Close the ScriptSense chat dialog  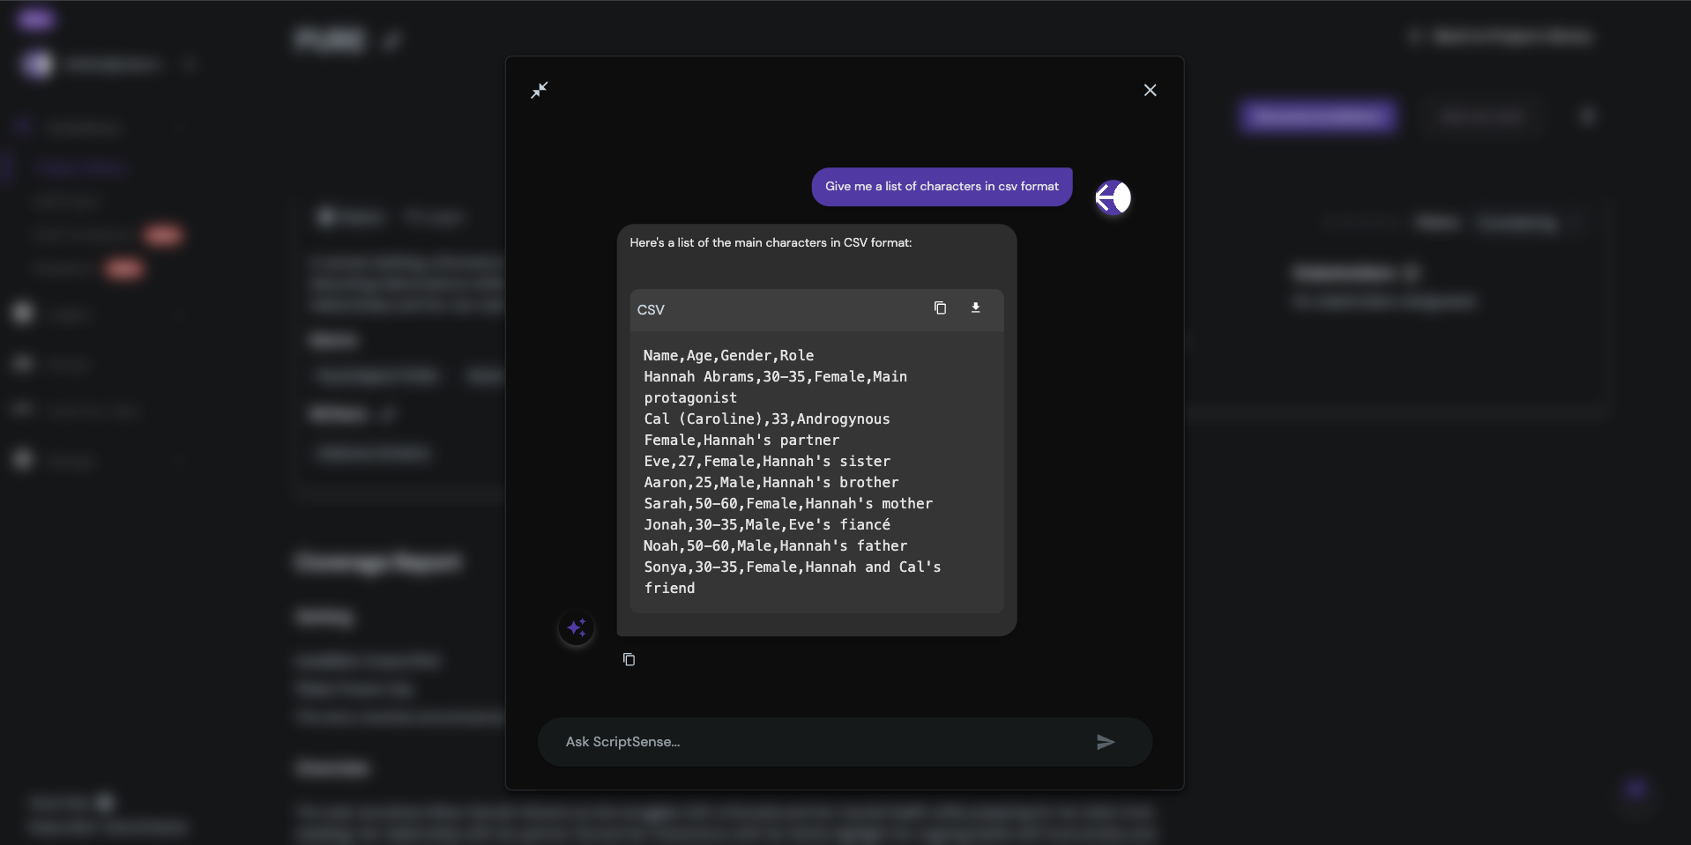[x=1150, y=90]
